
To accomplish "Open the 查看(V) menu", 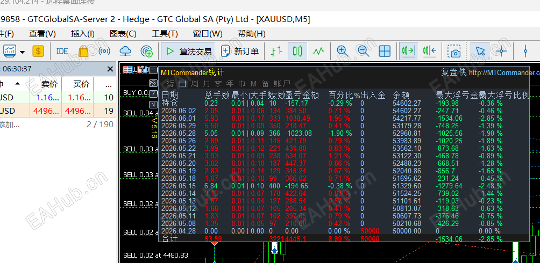I will (x=42, y=34).
